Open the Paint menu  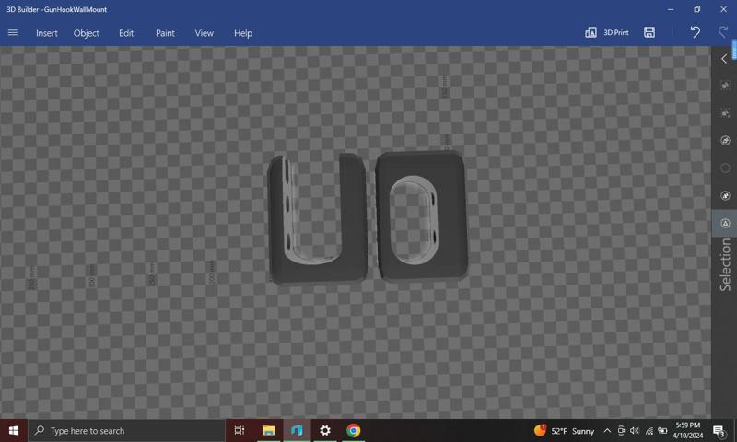coord(165,33)
